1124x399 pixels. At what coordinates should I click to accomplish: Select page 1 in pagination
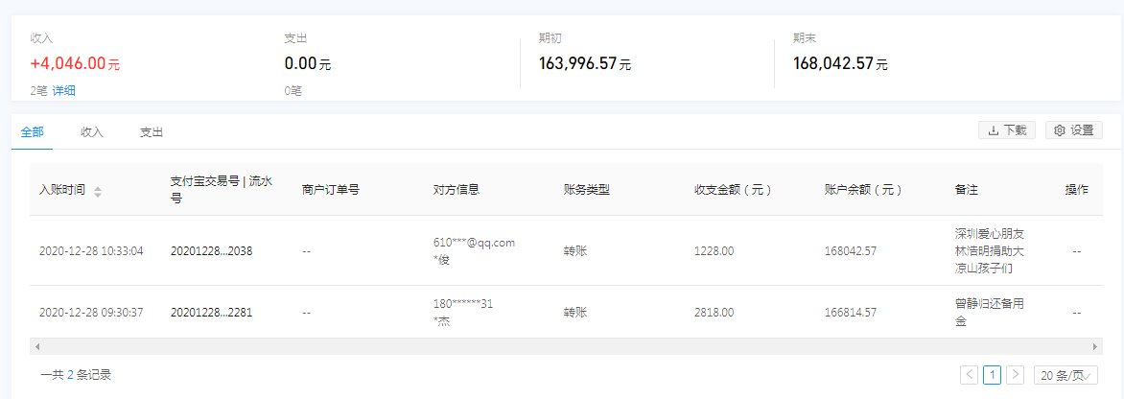(992, 375)
